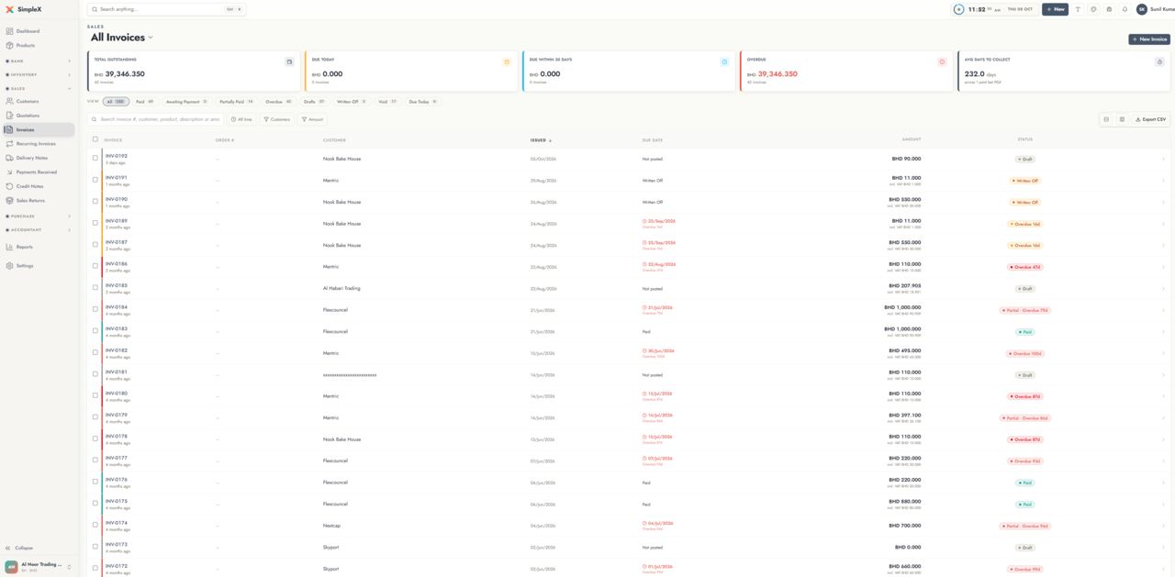The height and width of the screenshot is (577, 1175).
Task: Open the Customers filter
Action: pyautogui.click(x=276, y=119)
